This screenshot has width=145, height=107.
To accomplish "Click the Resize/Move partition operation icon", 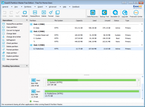I will (x=3, y=24).
